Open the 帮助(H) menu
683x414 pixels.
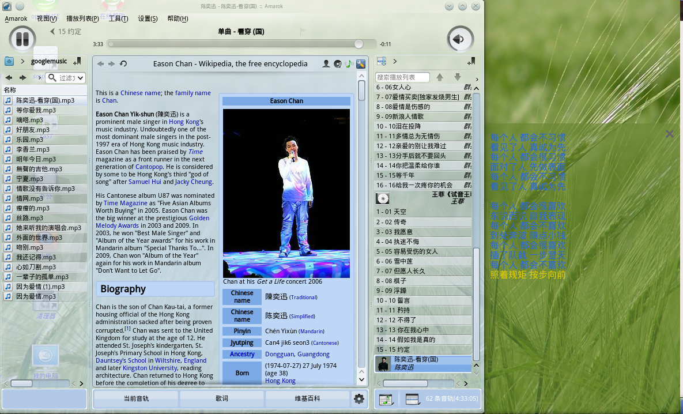coord(178,18)
